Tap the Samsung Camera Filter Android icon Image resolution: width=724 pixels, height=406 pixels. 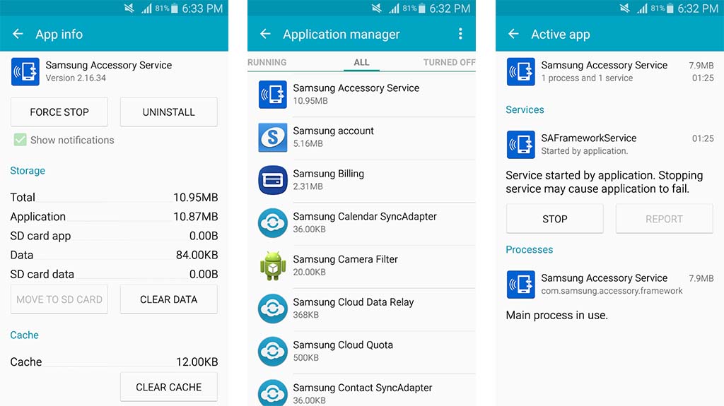(x=272, y=265)
